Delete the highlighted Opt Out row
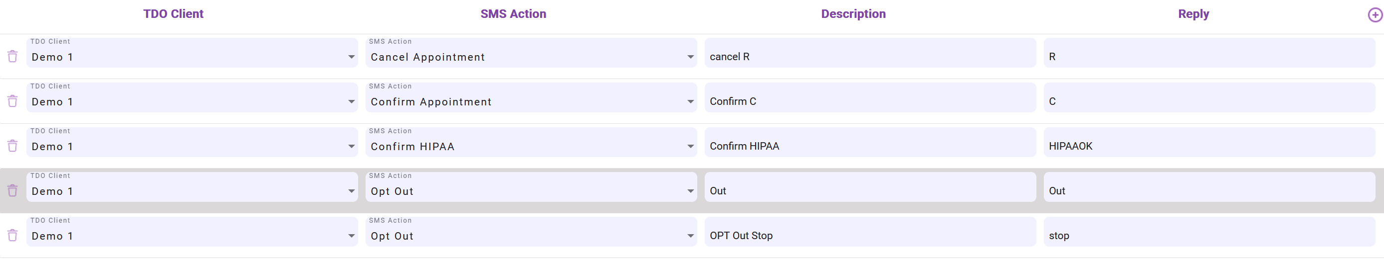 (x=12, y=190)
